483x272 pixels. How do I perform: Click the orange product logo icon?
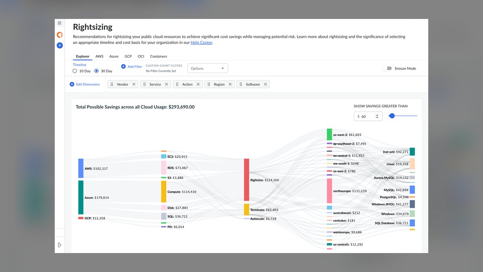[60, 35]
